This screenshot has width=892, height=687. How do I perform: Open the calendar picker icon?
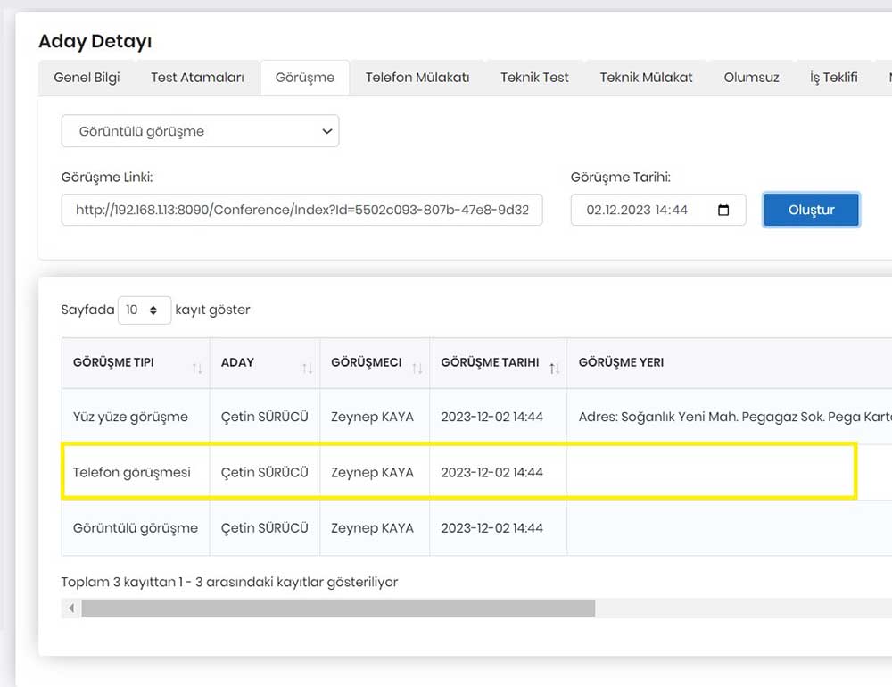point(723,210)
